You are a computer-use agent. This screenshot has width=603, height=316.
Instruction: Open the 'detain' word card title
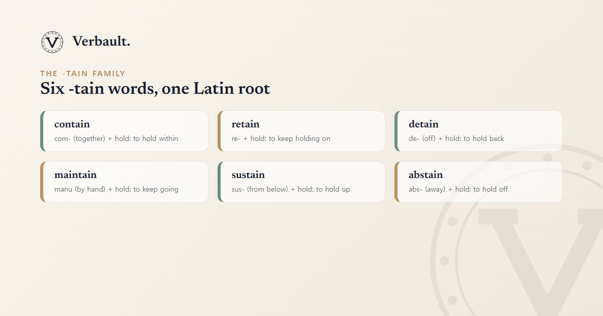(x=424, y=124)
